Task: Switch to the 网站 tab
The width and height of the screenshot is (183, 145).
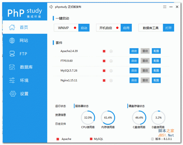Action: (25, 41)
